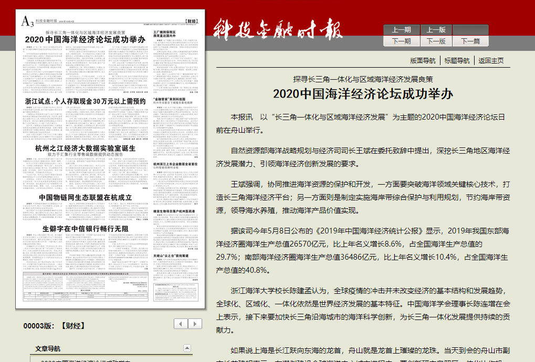535x362 pixels.
Task: Open next page with 下一版
Action: point(436,41)
